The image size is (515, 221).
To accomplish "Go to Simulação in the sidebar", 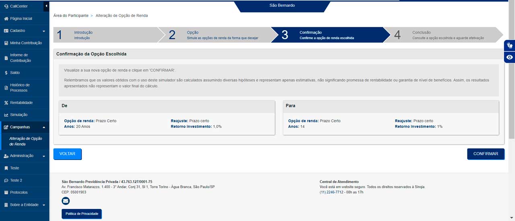I will click(x=25, y=115).
